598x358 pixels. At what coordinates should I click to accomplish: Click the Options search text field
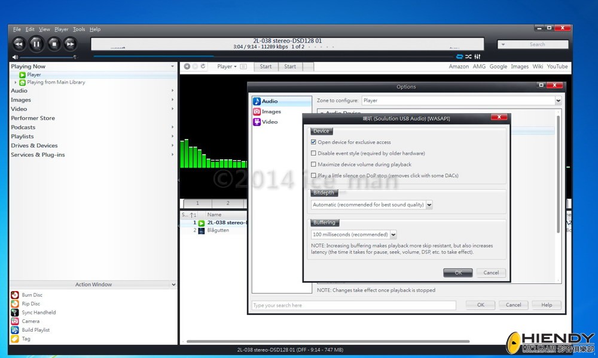pos(353,305)
